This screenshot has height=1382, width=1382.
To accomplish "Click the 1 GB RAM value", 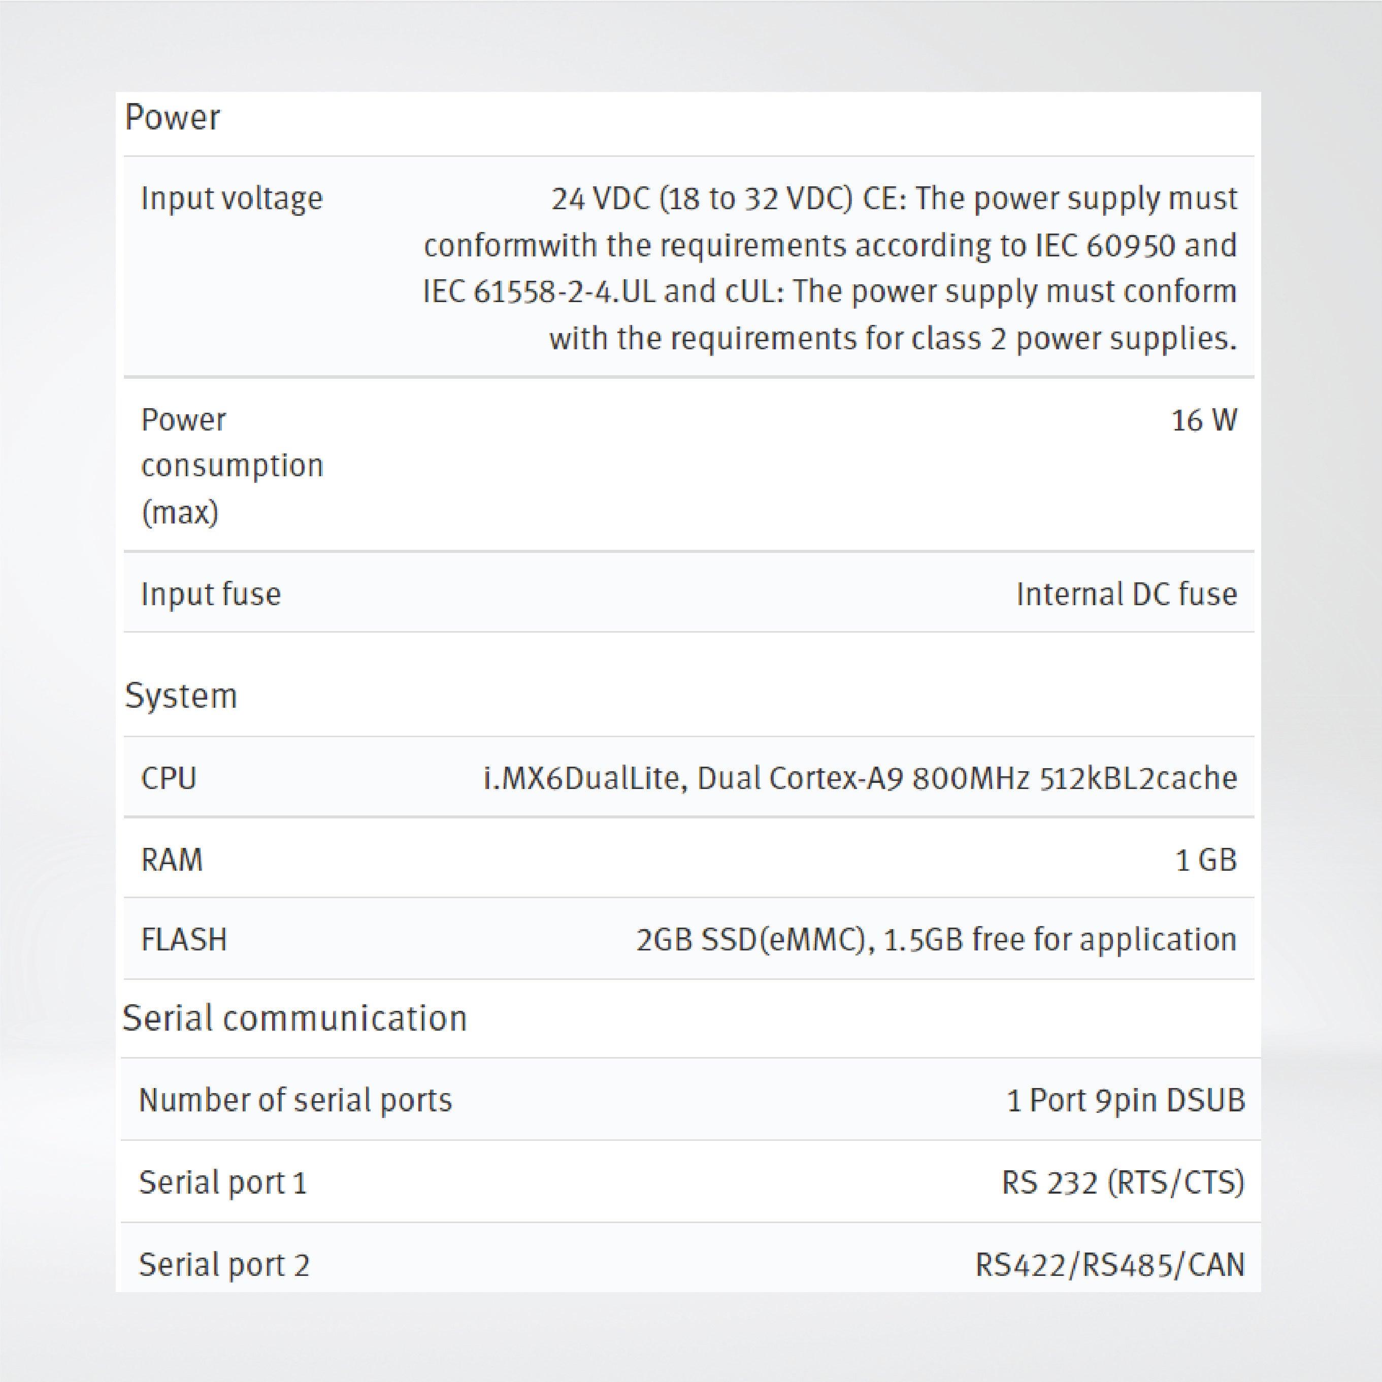I will tap(1206, 860).
